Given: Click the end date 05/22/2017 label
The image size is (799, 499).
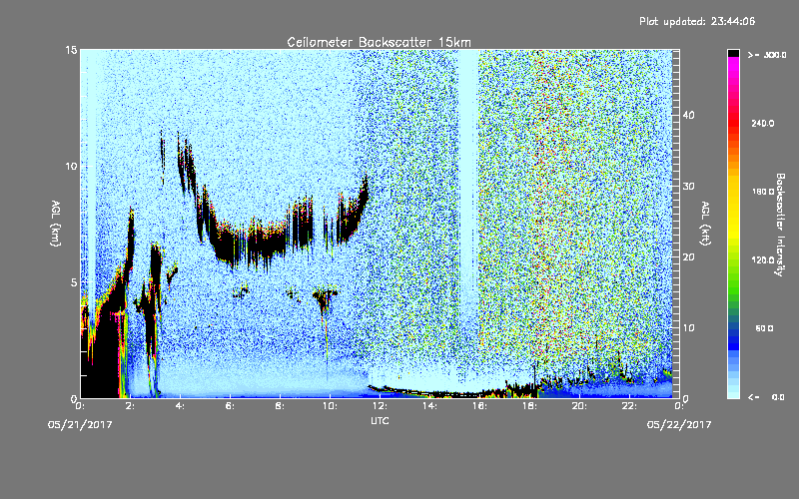Looking at the screenshot, I should [x=679, y=425].
